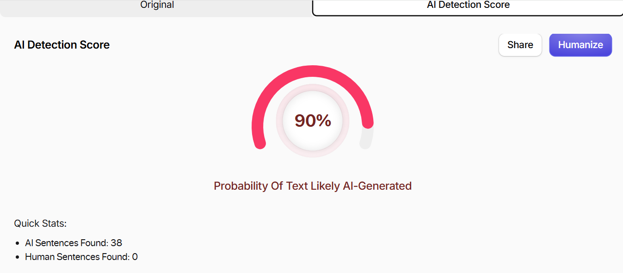Click the purple Humanize button

580,45
